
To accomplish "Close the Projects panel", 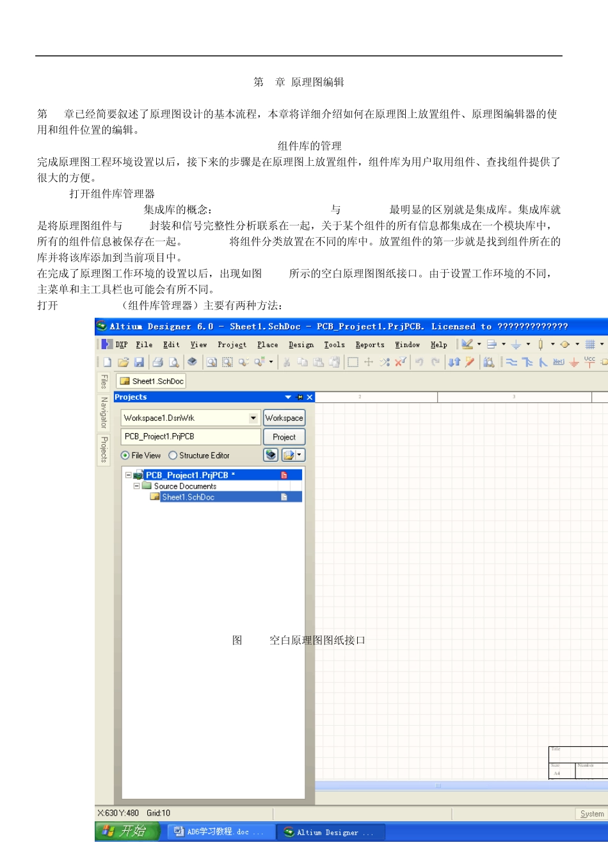I will pos(310,397).
